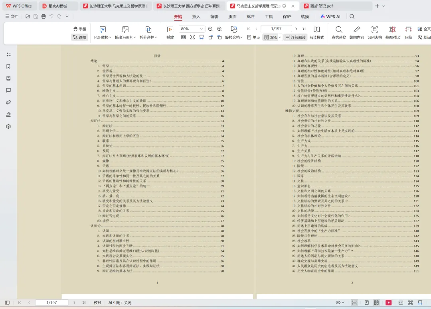Click the open folder icon

point(28,17)
